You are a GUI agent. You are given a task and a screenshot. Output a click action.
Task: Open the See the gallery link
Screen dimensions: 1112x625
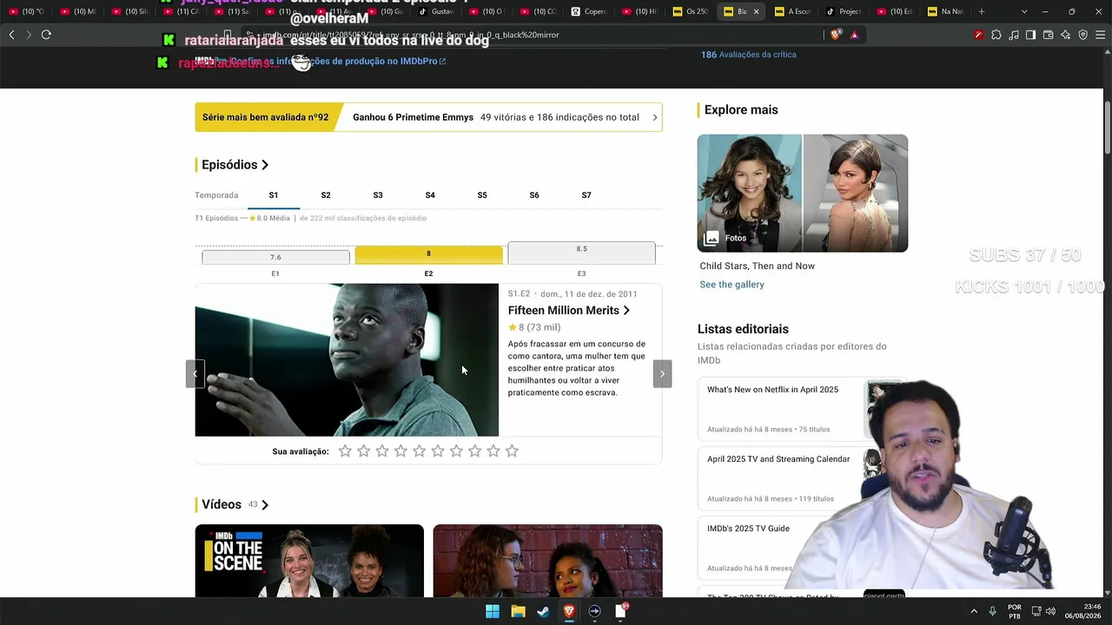pos(732,285)
